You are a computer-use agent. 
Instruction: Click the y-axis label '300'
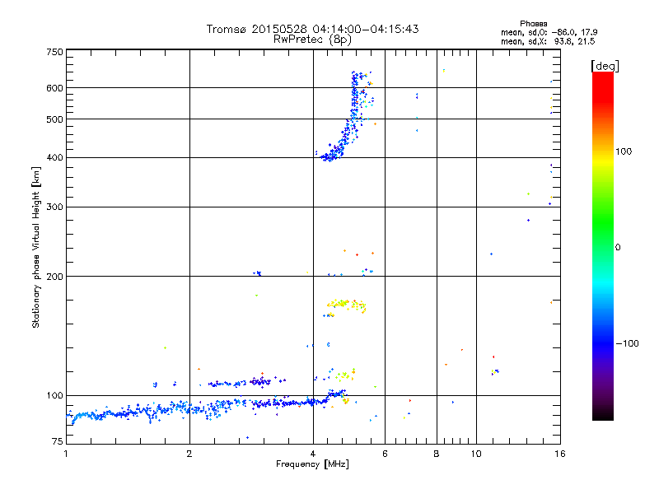[54, 207]
